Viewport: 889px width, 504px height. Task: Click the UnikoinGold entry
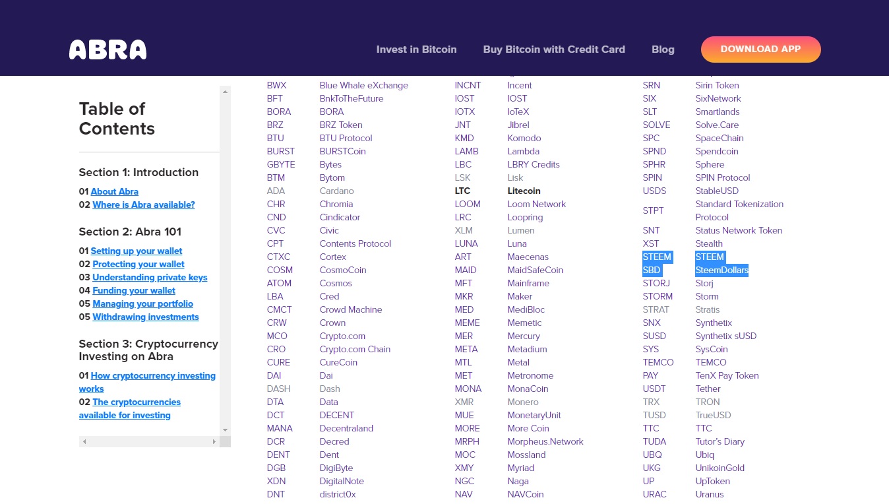tap(720, 468)
